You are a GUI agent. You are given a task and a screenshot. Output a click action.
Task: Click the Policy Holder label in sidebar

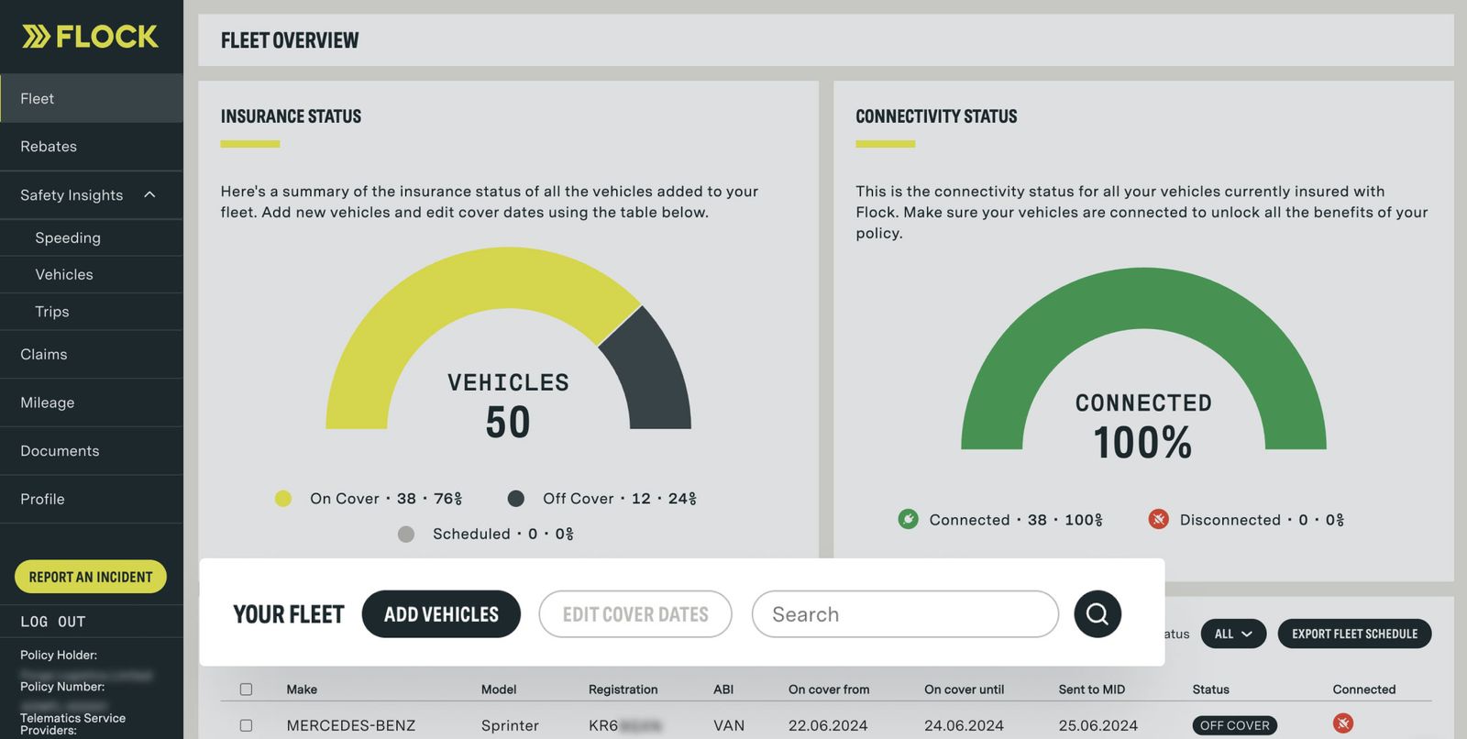click(x=59, y=655)
